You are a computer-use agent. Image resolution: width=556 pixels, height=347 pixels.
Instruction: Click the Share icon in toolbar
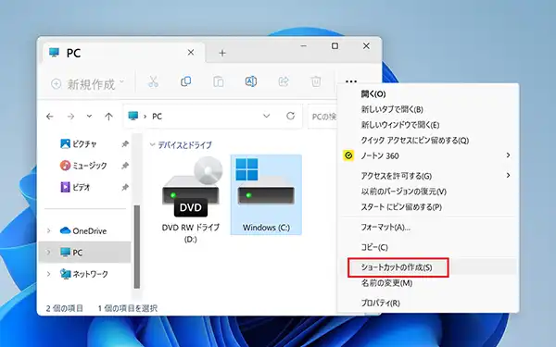tap(284, 81)
